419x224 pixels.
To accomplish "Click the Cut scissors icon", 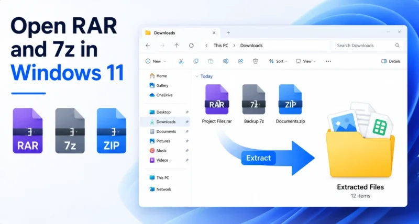I will [x=181, y=61].
